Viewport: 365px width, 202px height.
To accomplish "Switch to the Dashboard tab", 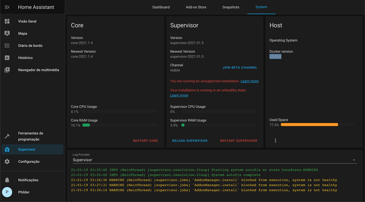I will (161, 7).
